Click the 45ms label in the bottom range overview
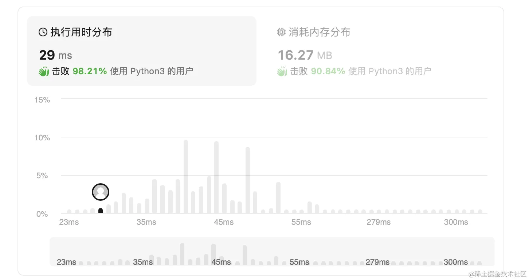This screenshot has width=529, height=280. [221, 262]
